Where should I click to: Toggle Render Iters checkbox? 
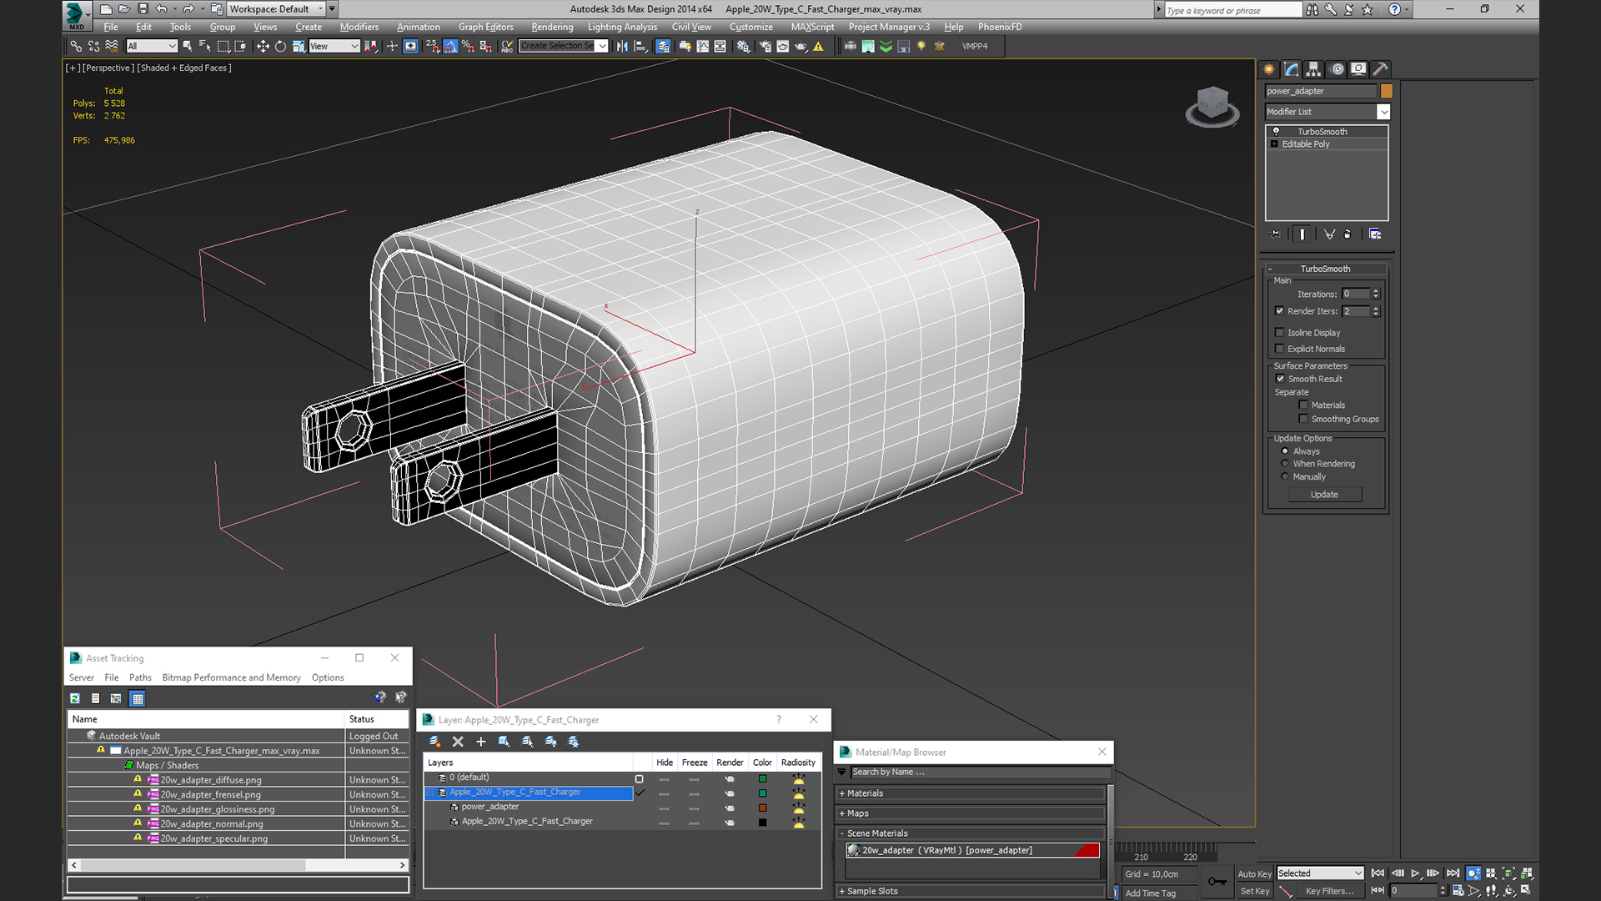pos(1280,311)
